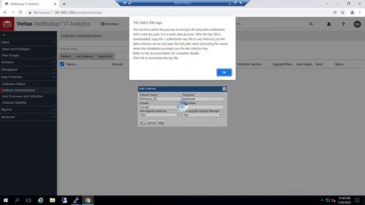Click OK in the browser alert dialog
This screenshot has height=205, width=365.
coord(224,72)
